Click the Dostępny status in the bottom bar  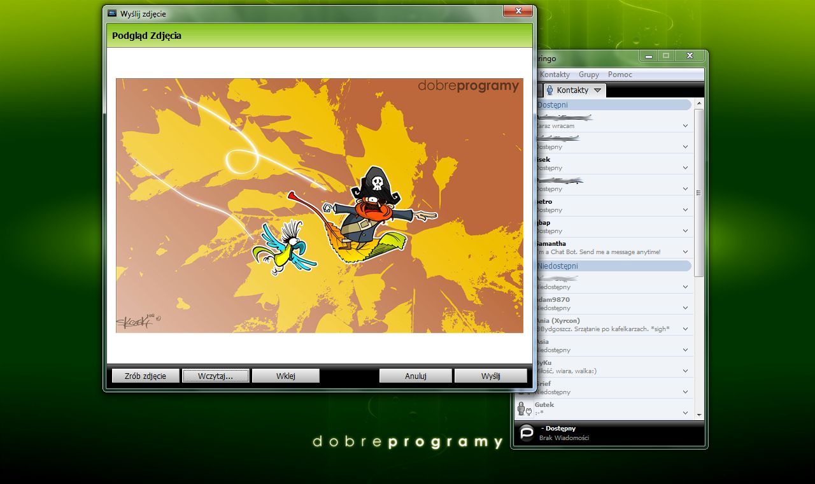point(558,429)
